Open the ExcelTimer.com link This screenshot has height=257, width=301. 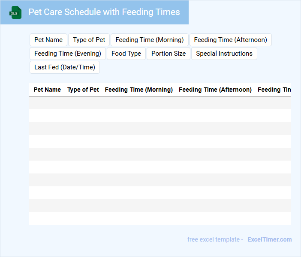(269, 239)
